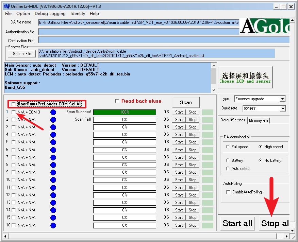
Task: Switch to the MemoryInfo tab
Action: [258, 121]
